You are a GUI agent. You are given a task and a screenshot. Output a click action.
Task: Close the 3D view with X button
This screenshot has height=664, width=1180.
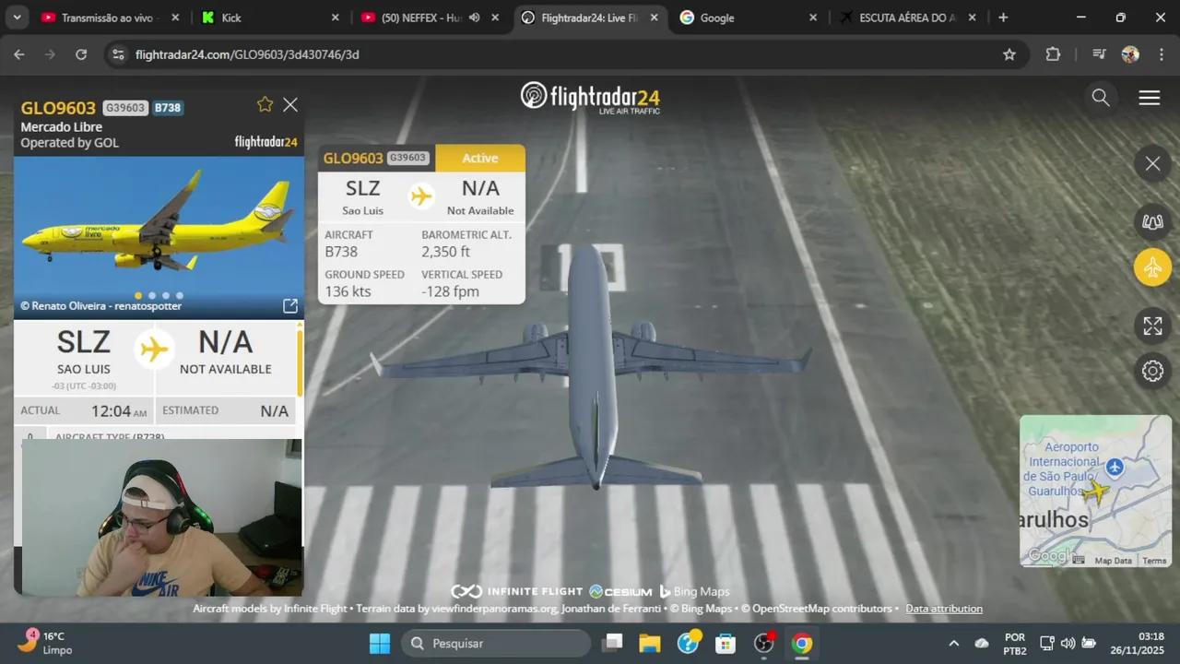point(1152,164)
